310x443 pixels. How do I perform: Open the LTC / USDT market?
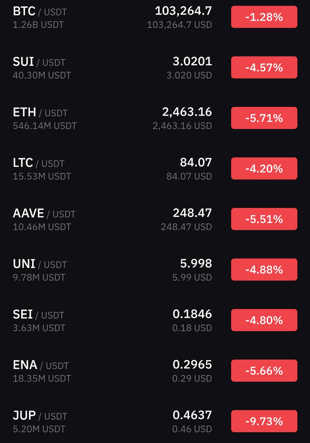click(x=155, y=169)
